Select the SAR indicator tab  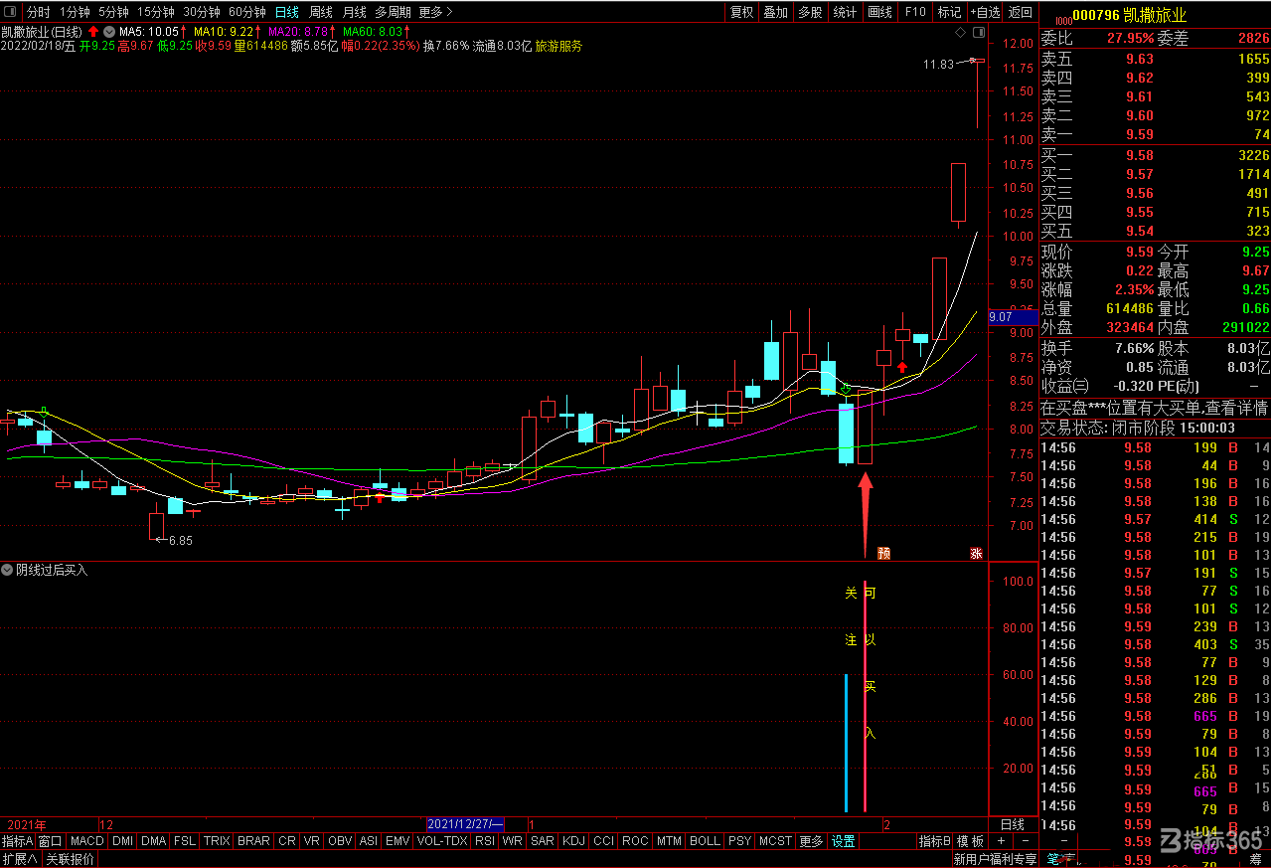(x=543, y=841)
